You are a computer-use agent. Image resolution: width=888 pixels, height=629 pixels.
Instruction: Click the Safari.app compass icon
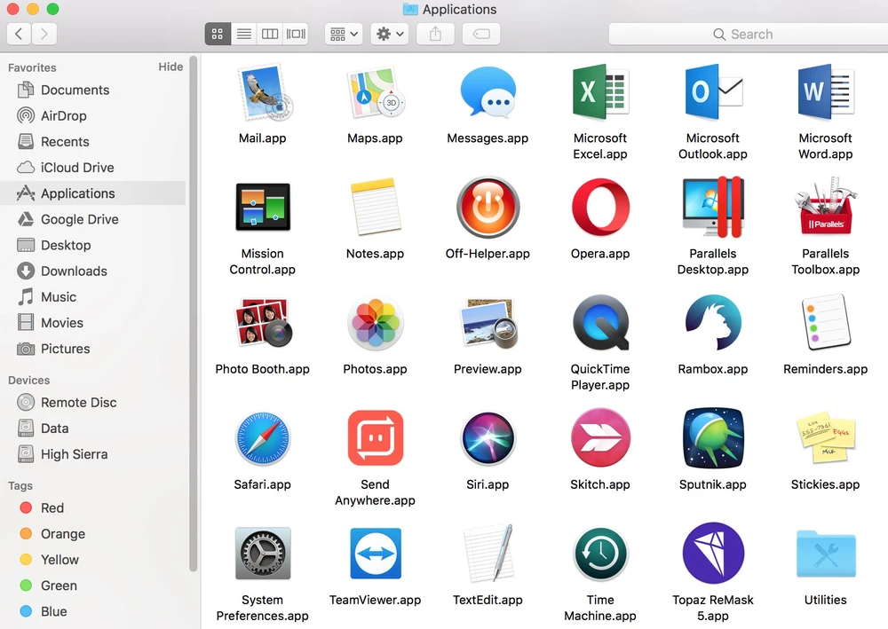coord(262,439)
